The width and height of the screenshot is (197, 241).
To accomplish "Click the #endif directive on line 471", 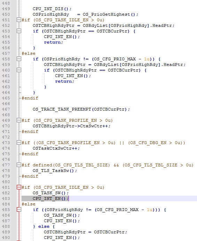I will [x=30, y=131].
